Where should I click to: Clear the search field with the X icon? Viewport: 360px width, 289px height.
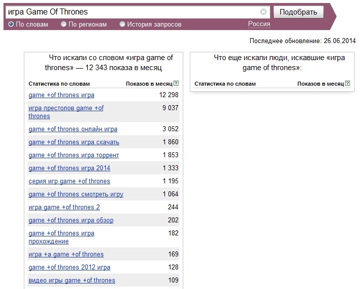pos(263,12)
